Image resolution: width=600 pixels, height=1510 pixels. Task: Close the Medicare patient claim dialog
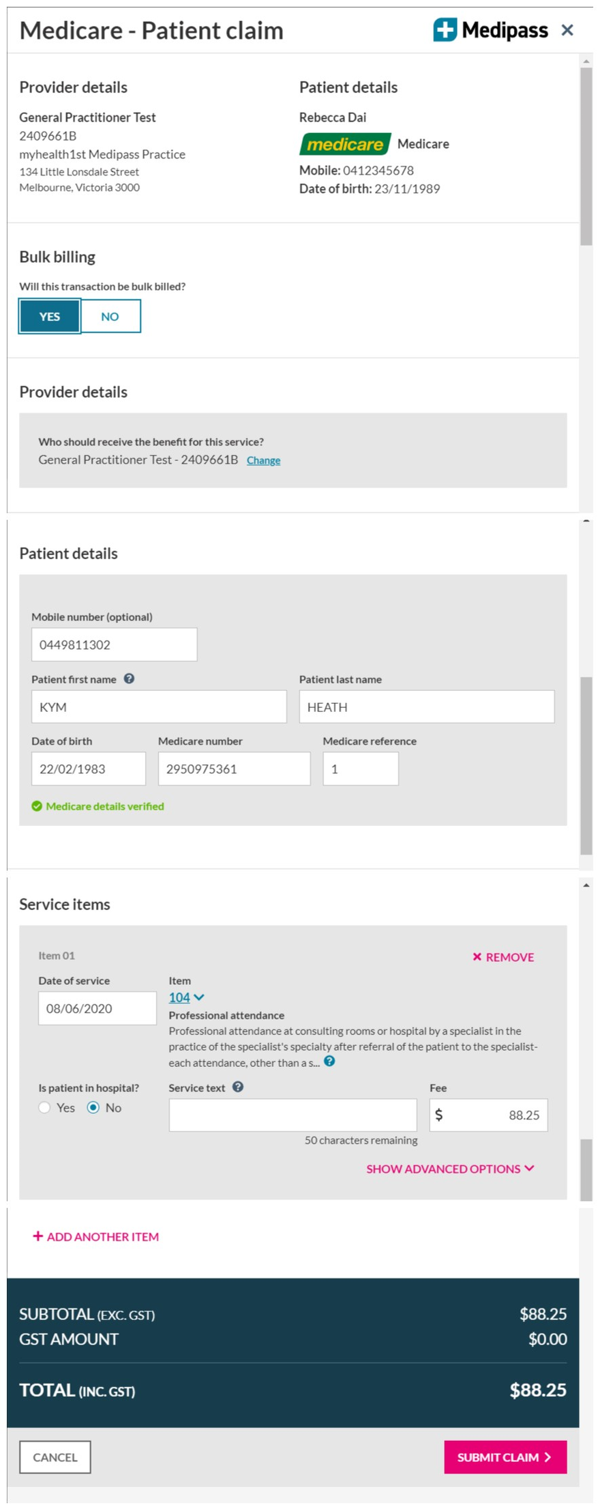pyautogui.click(x=567, y=30)
